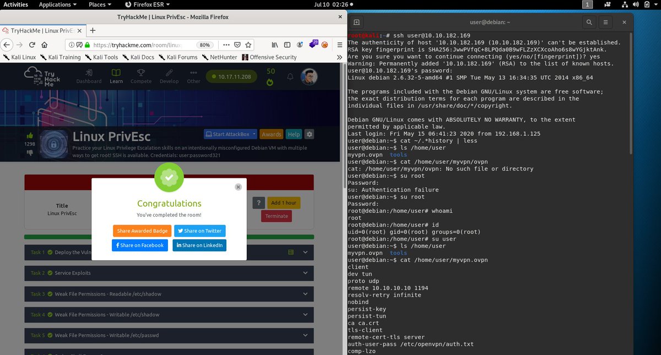Viewport: 661px width, 355px height.
Task: Open the 10.17.11.208 VPN status pill
Action: coord(231,77)
